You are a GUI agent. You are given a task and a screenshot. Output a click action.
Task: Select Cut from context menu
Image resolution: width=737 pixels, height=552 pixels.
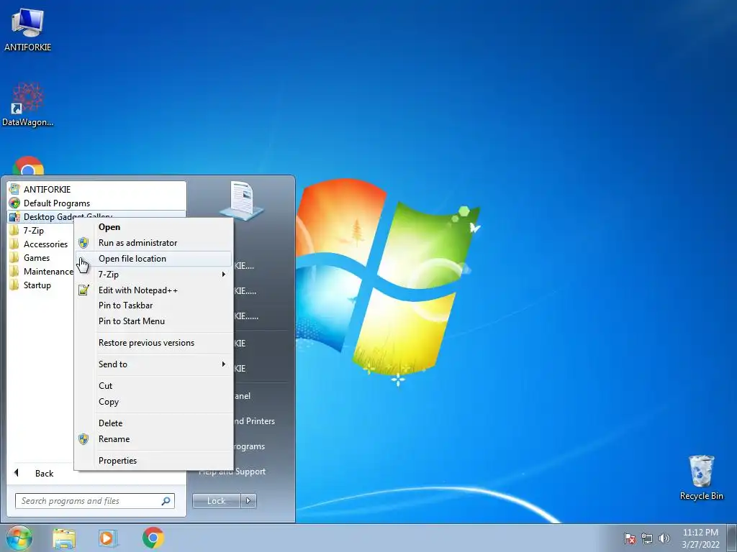click(x=153, y=386)
